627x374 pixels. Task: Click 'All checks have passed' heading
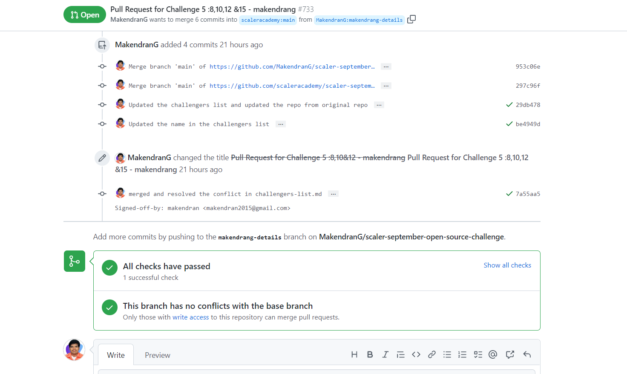[167, 266]
